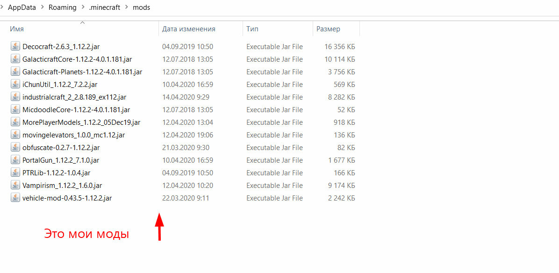The width and height of the screenshot is (559, 273).
Task: Click the jar icon beside Galacticraft-Planets-1.12.2-4.0.1.181.jar
Action: click(15, 72)
